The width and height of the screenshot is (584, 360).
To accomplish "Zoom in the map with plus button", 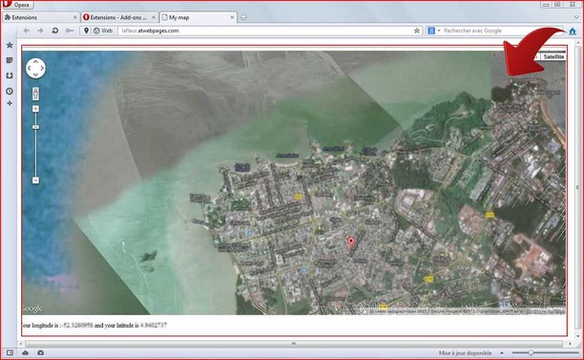I will point(35,109).
